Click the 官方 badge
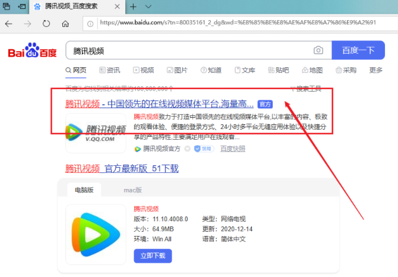 265,104
